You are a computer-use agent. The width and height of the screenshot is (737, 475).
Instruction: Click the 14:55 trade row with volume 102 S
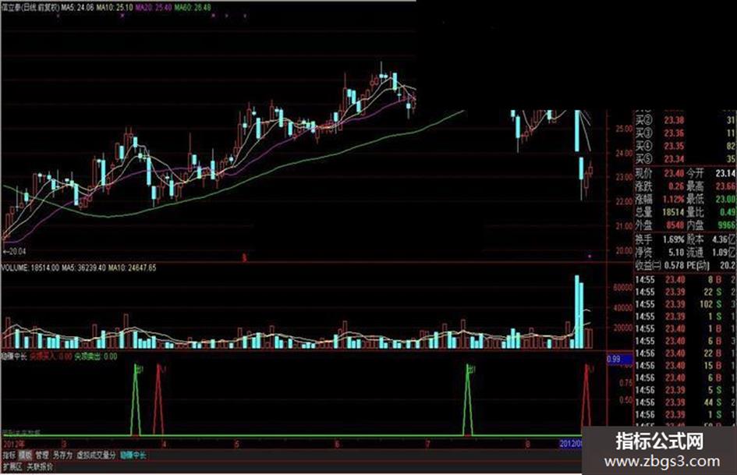point(686,304)
